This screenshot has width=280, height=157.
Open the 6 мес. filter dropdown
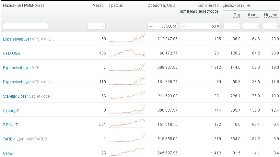251,26
